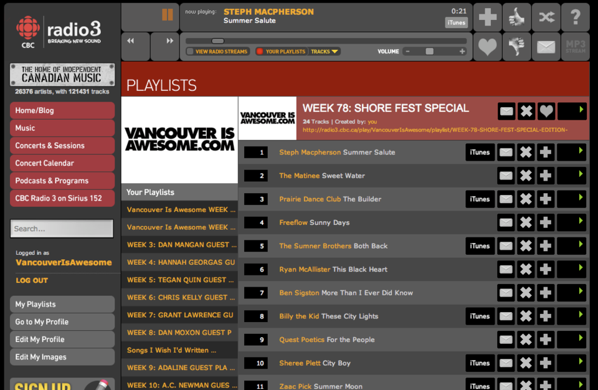Delete Week 78 playlist with X icon

pos(526,112)
